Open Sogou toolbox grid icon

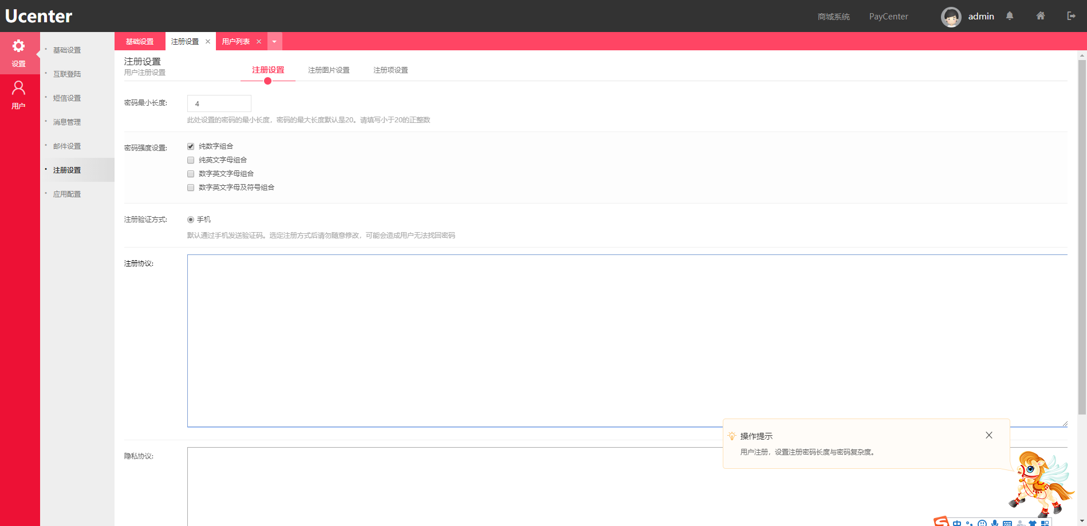pyautogui.click(x=1045, y=523)
